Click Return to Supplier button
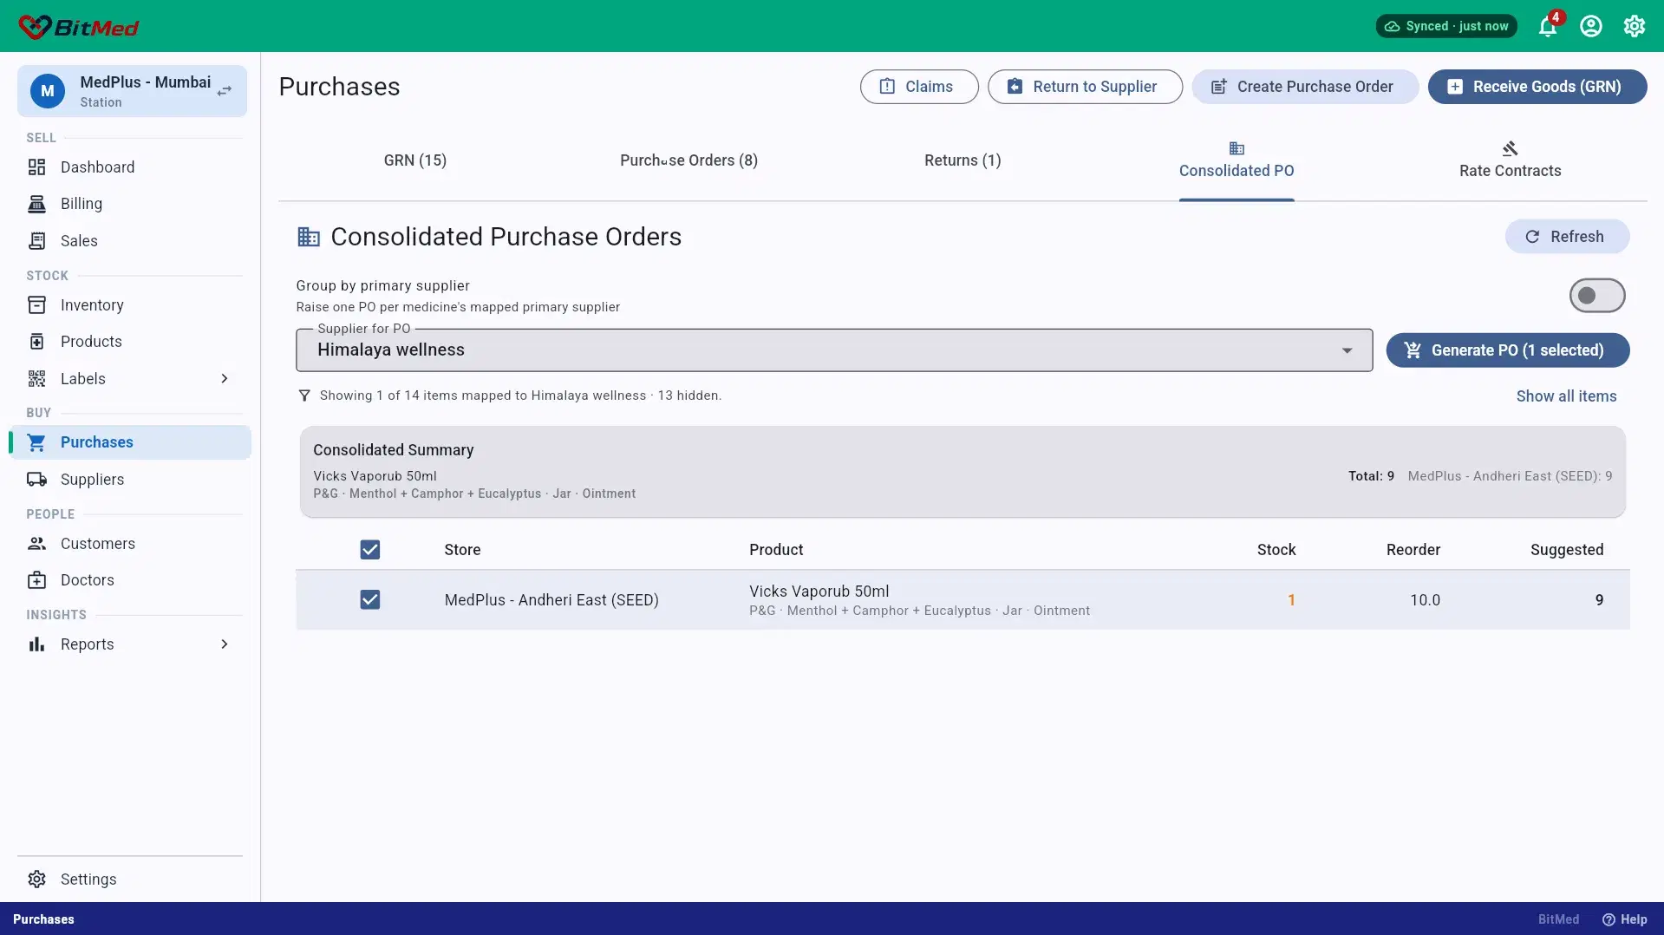 pos(1085,87)
